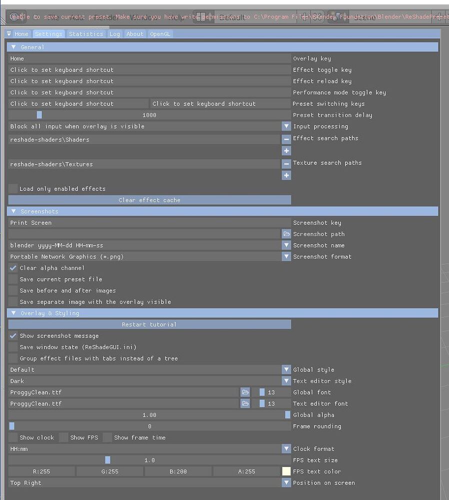Uncheck Clear alpha channel
Screen dimensions: 449x500
[13, 268]
